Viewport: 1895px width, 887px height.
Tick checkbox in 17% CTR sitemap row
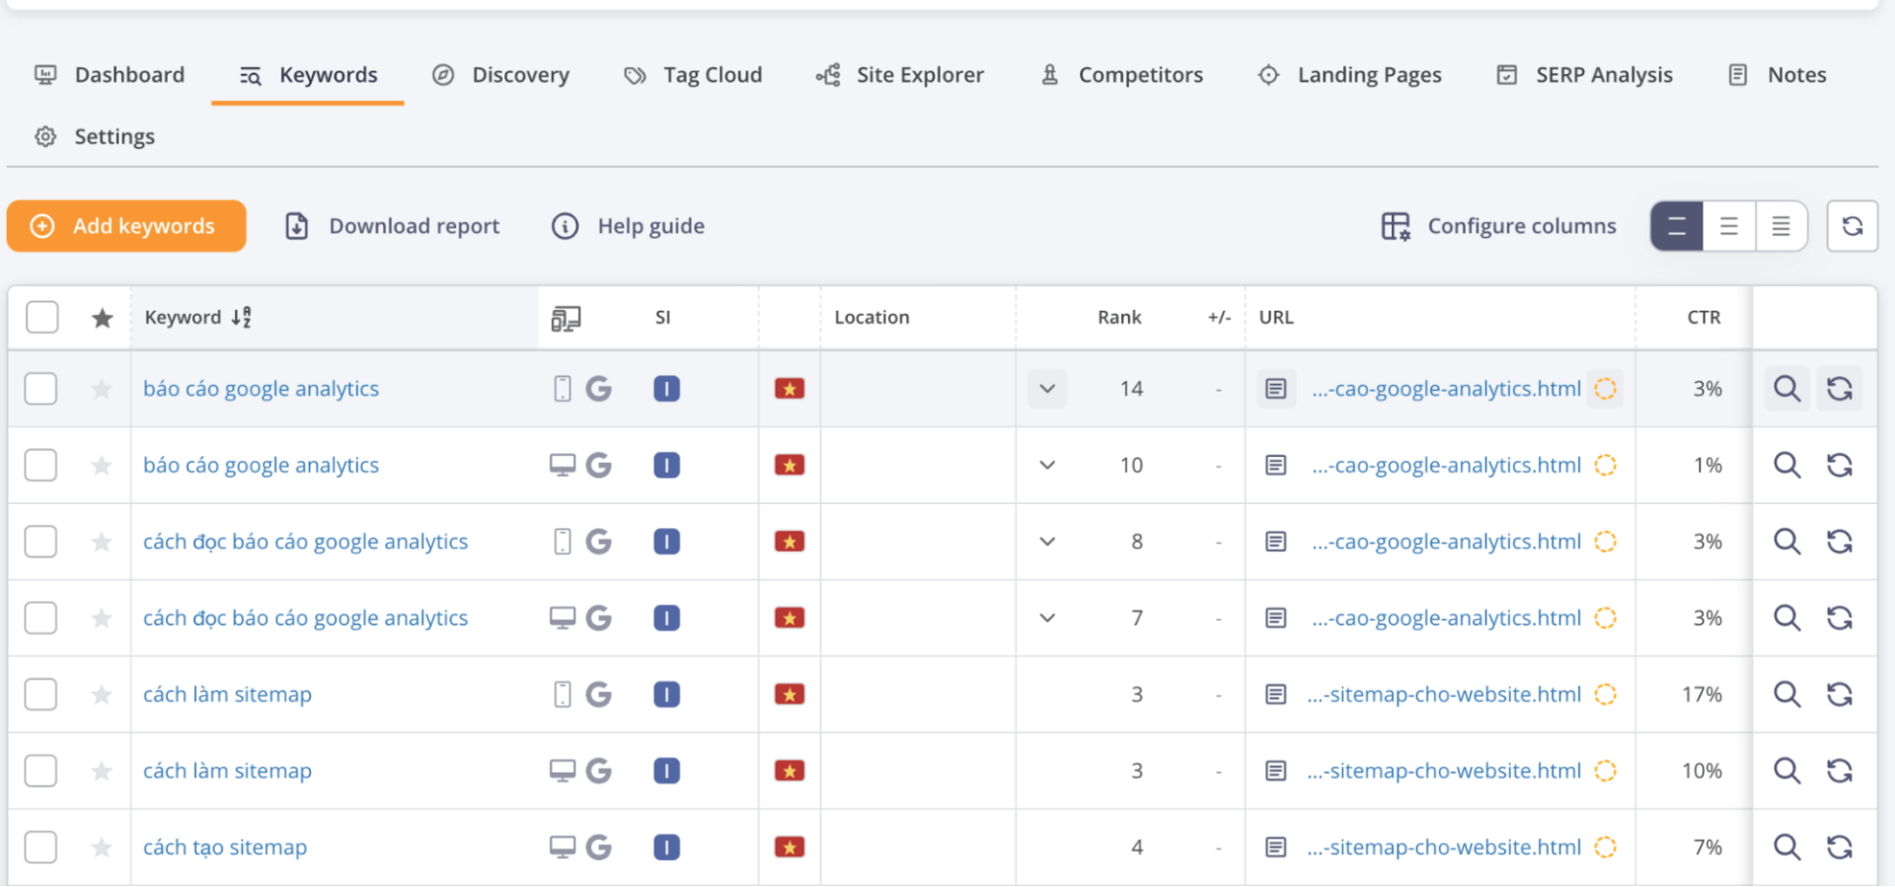pos(40,695)
